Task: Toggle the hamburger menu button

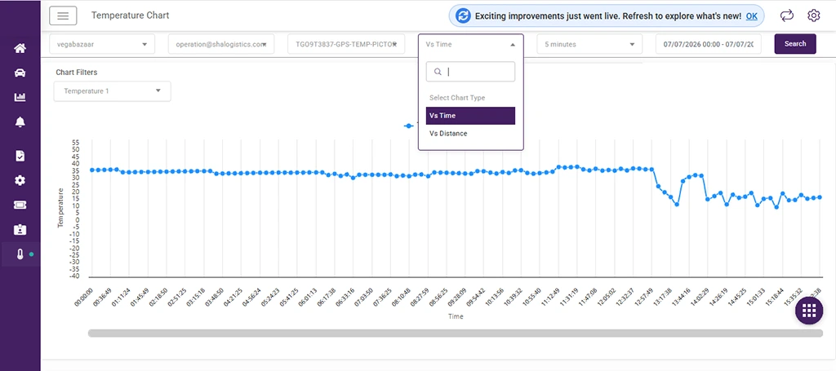Action: click(x=63, y=15)
